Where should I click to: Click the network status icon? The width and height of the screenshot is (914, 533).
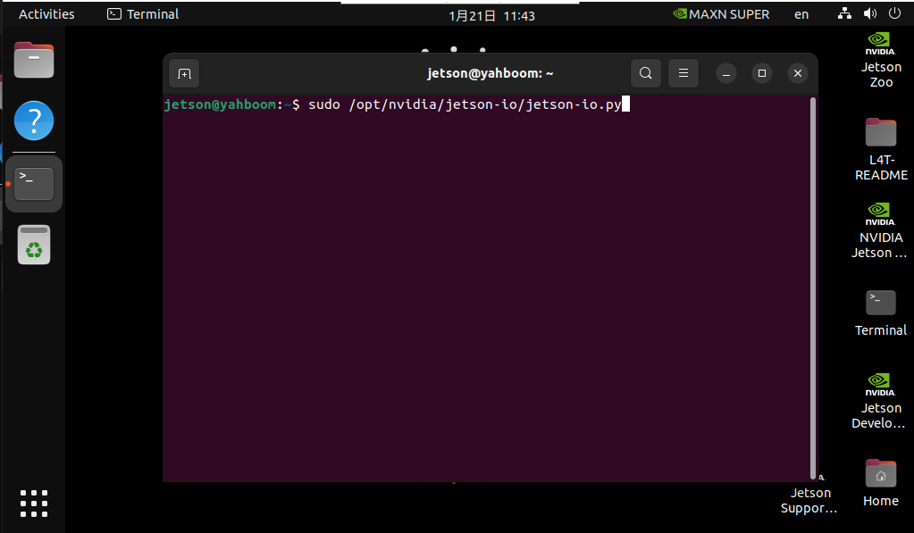click(844, 13)
